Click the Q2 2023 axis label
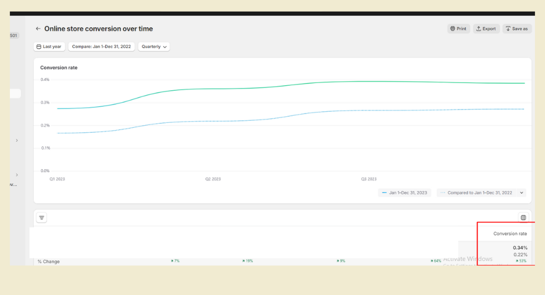Image resolution: width=545 pixels, height=295 pixels. pyautogui.click(x=213, y=179)
